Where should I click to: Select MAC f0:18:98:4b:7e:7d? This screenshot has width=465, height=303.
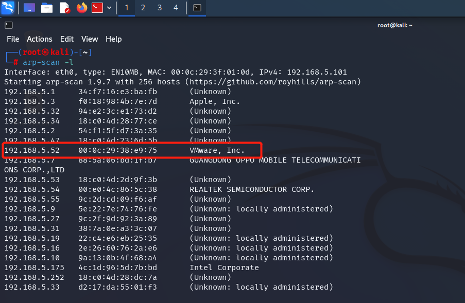click(x=118, y=101)
